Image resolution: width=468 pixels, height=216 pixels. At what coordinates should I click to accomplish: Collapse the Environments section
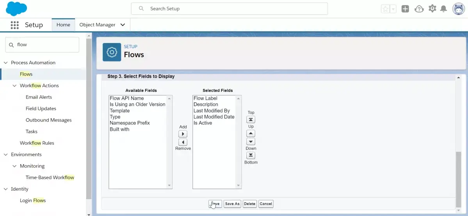click(x=5, y=155)
